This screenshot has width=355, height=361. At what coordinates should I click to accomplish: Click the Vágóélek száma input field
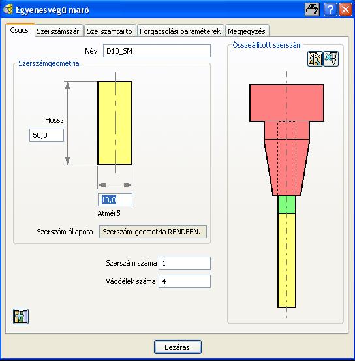point(185,281)
